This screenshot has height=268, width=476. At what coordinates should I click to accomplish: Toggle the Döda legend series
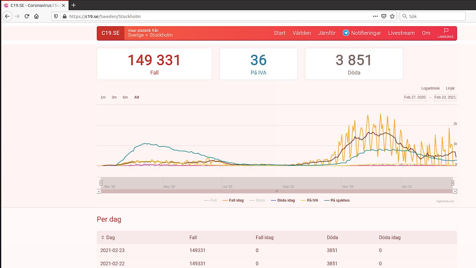257,200
